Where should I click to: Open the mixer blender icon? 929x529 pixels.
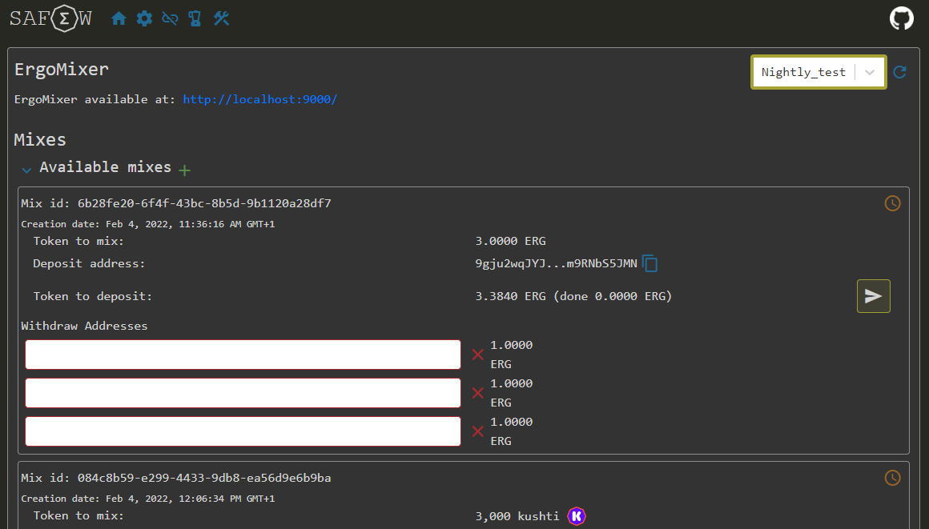coord(195,18)
